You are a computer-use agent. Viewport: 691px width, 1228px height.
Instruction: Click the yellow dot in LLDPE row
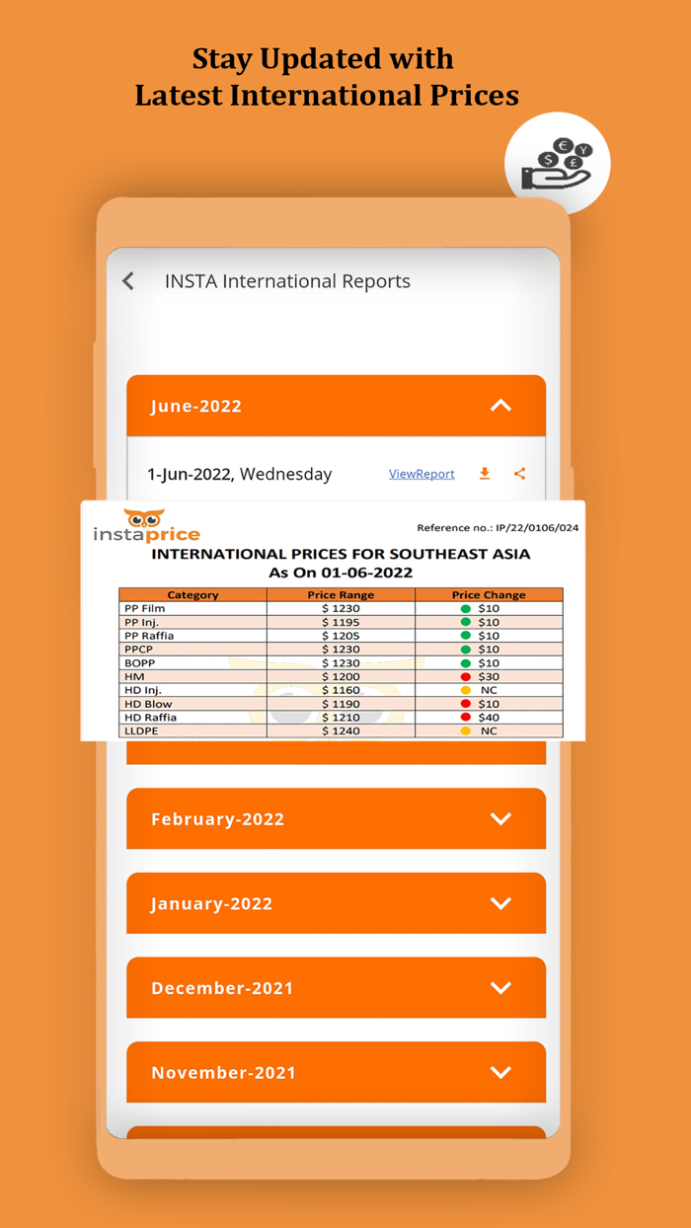[x=466, y=730]
